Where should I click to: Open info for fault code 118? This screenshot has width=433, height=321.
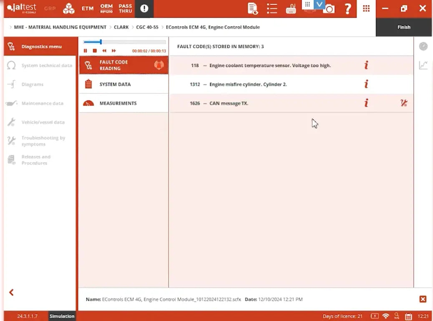click(366, 65)
